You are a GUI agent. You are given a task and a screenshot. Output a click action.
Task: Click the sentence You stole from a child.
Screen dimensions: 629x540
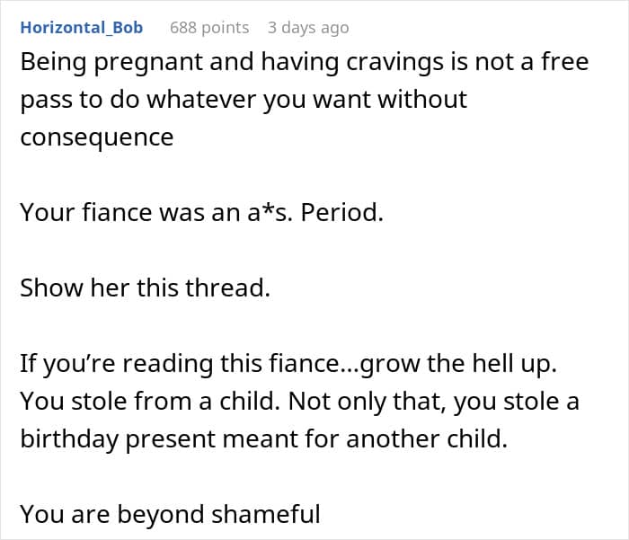click(x=150, y=402)
